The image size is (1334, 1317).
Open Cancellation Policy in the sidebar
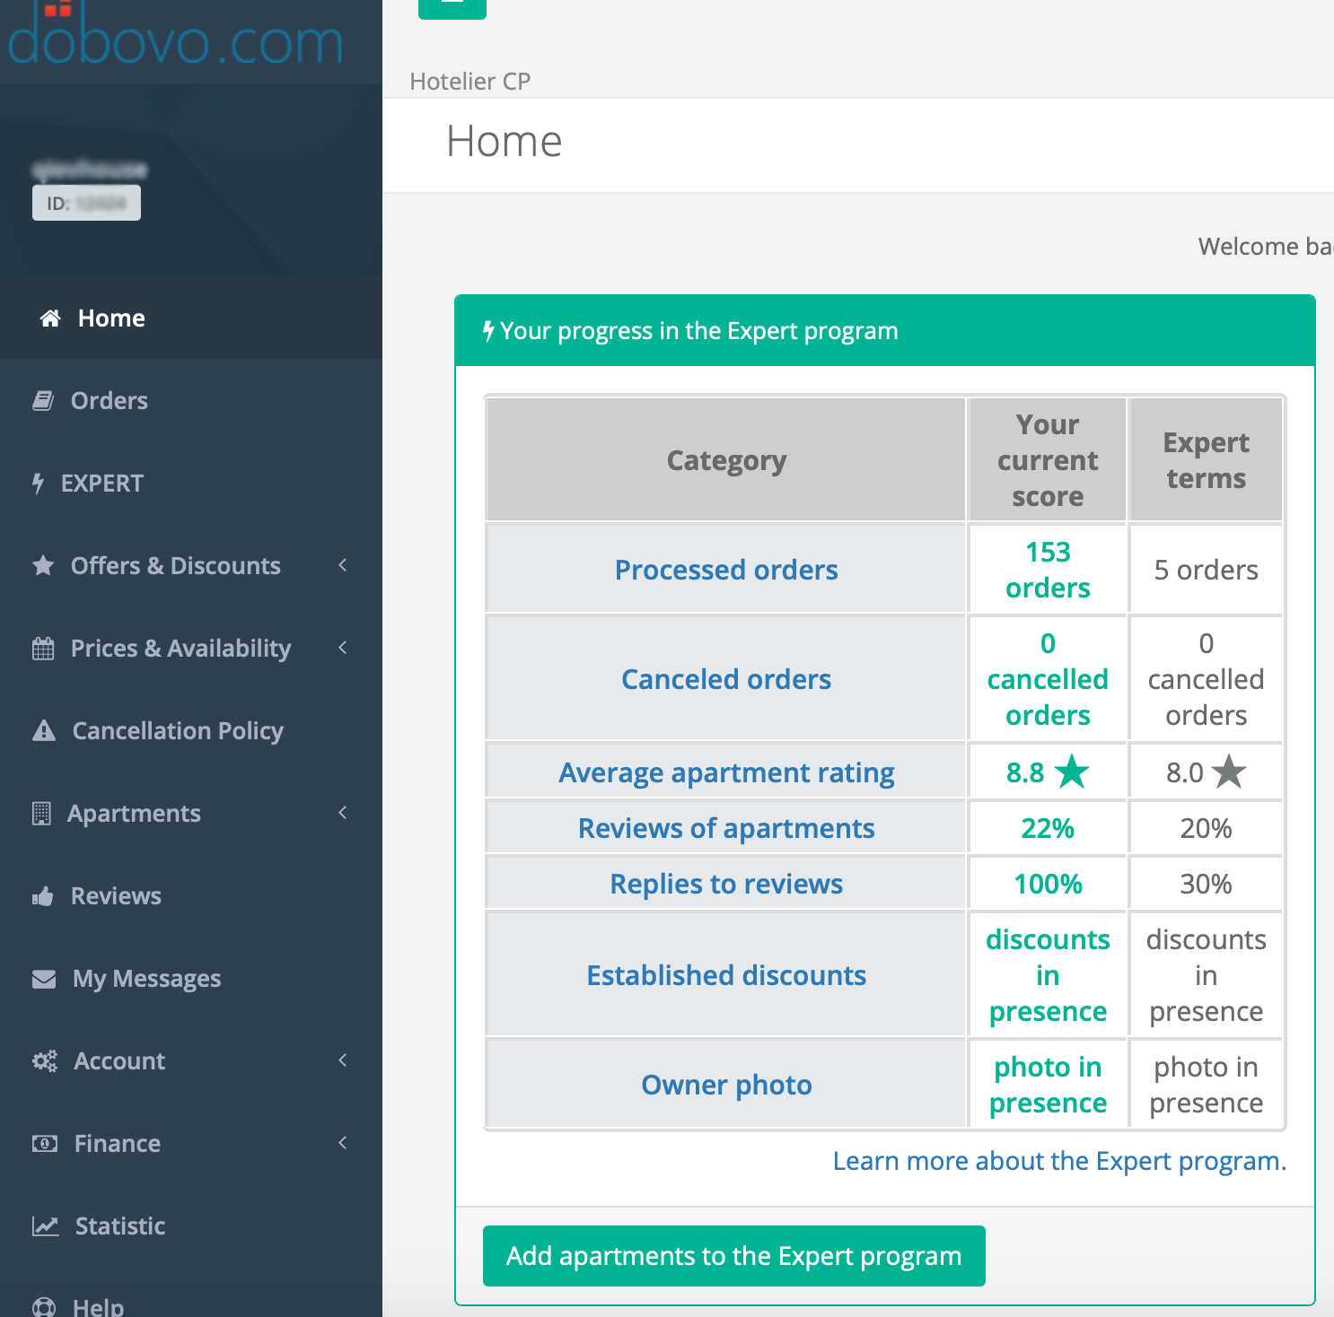click(x=191, y=731)
